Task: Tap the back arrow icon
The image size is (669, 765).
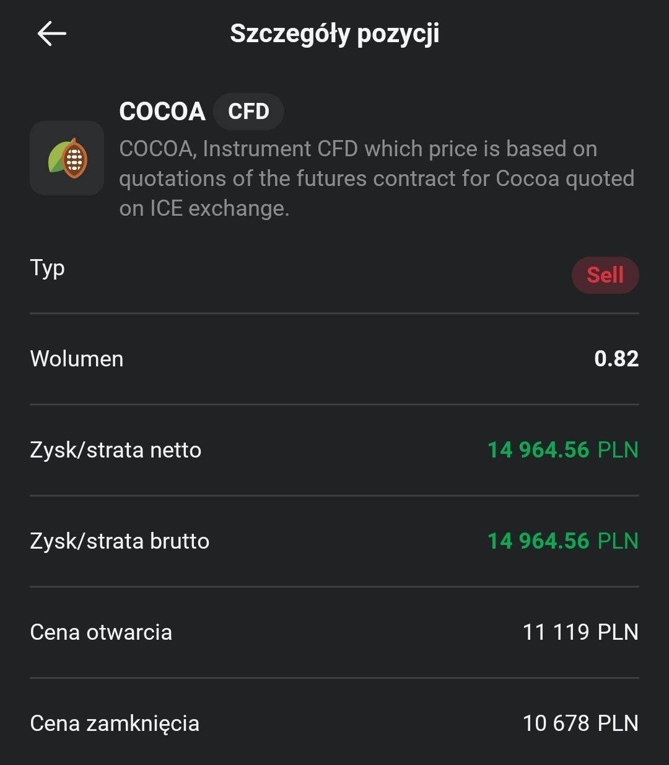Action: 52,33
